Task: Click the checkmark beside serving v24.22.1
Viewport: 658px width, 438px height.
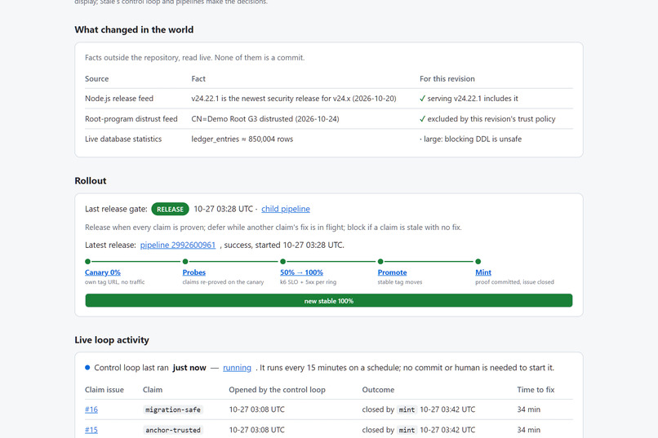Action: click(423, 99)
